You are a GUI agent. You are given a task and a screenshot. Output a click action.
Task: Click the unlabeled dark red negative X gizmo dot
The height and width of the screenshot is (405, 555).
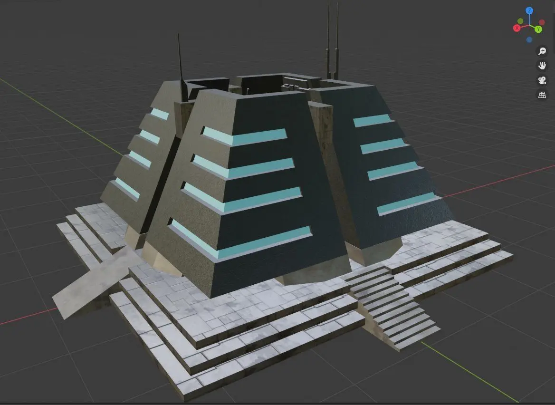click(x=542, y=22)
